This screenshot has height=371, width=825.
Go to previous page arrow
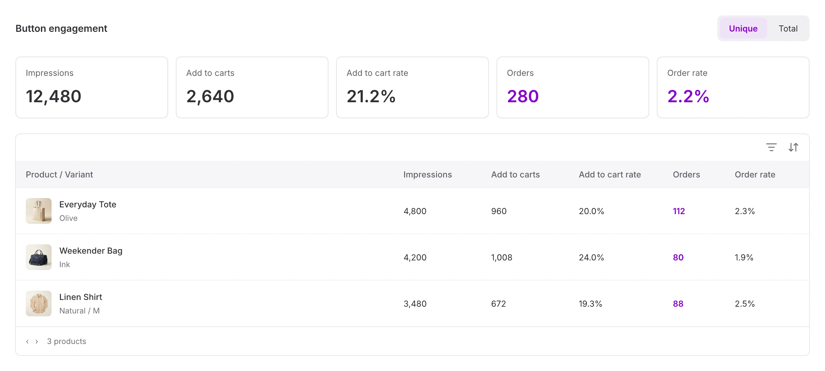tap(27, 341)
